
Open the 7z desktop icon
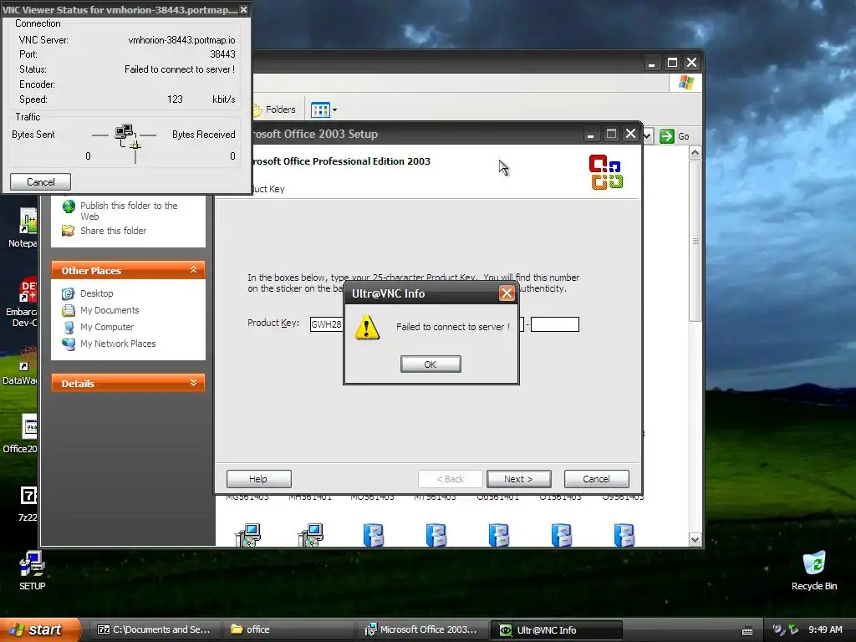(x=28, y=504)
